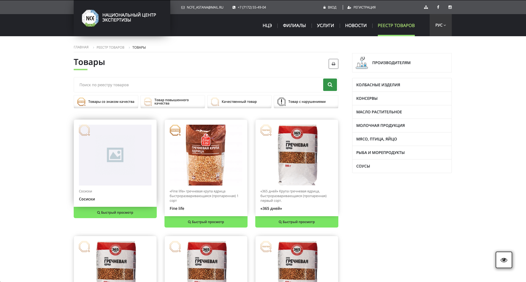The height and width of the screenshot is (282, 526).
Task: Click the РЕГИСТРАЦИЯ link
Action: pyautogui.click(x=364, y=7)
